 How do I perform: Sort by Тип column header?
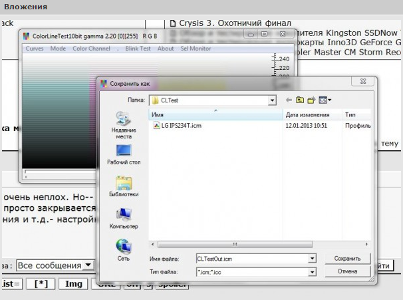click(356, 114)
